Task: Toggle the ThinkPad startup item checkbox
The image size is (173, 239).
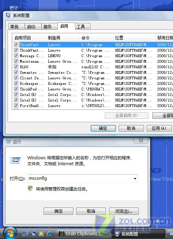Action: point(16,89)
